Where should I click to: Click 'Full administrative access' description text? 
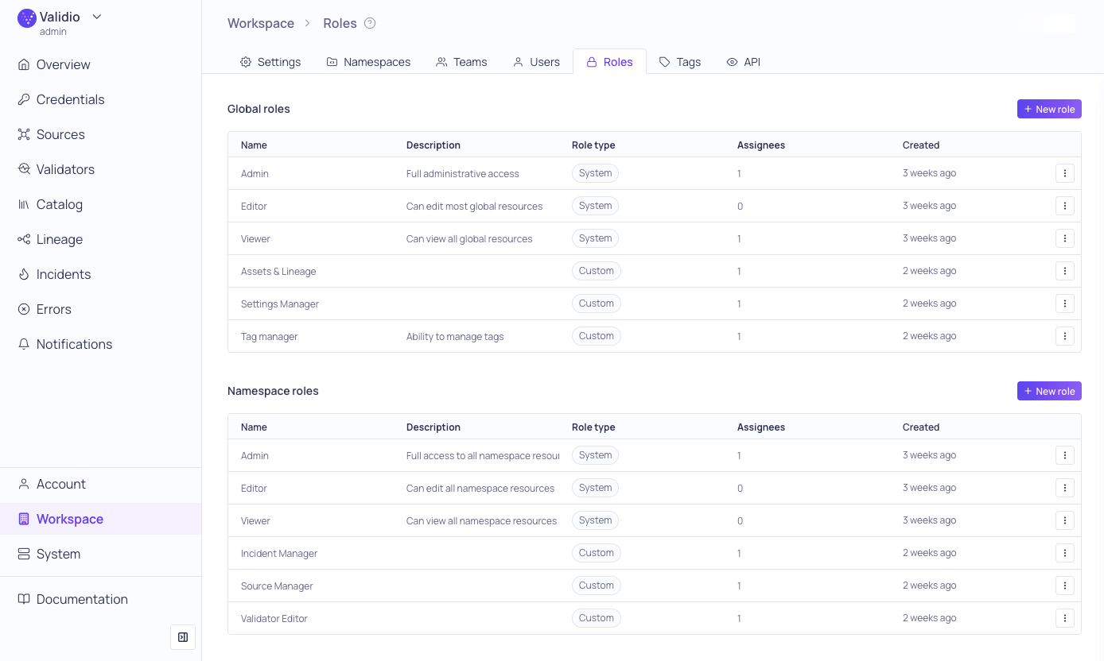click(463, 174)
